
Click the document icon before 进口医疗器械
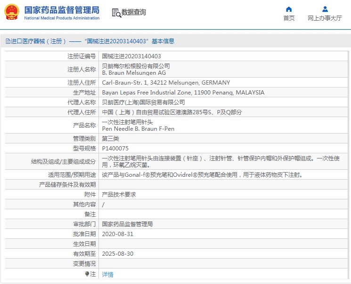[8, 41]
